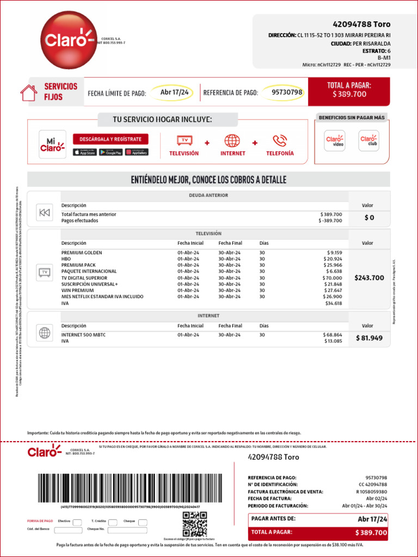Click the Total factura mes anterior row
The height and width of the screenshot is (557, 418).
tap(201, 214)
